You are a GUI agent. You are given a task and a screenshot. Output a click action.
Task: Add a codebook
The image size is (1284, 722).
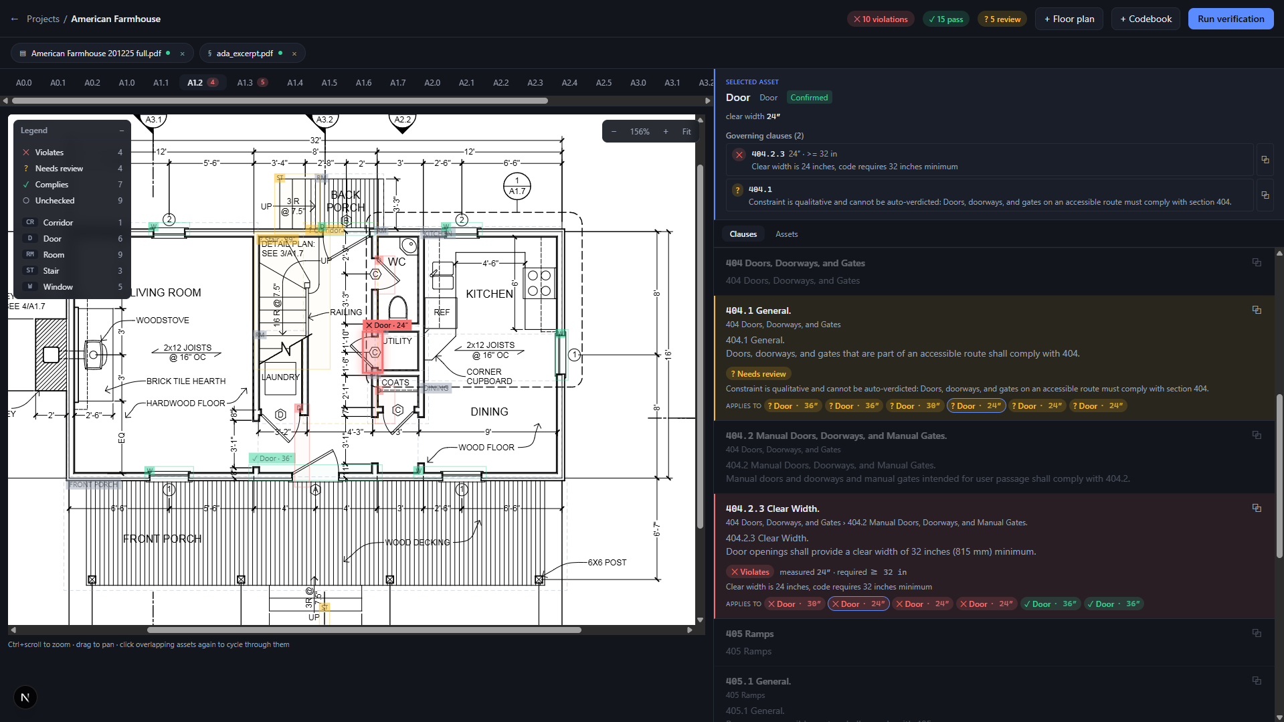click(x=1145, y=19)
